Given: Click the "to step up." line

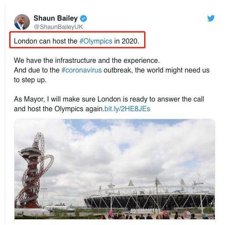Looking at the screenshot, I should coord(30,80).
